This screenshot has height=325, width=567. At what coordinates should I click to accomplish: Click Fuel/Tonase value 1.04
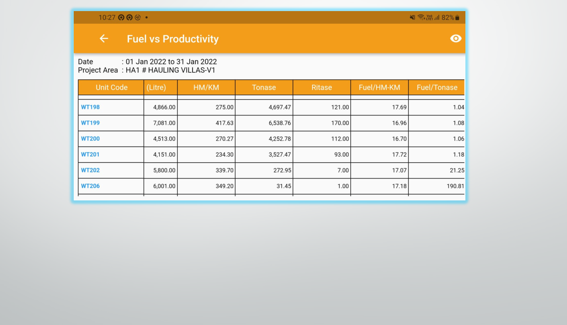coord(459,107)
